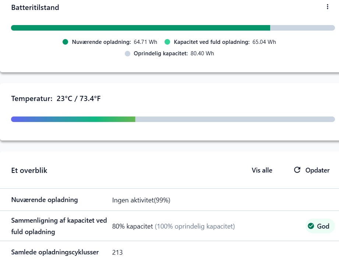Click the light green Kapacitet legend dot

pos(167,42)
